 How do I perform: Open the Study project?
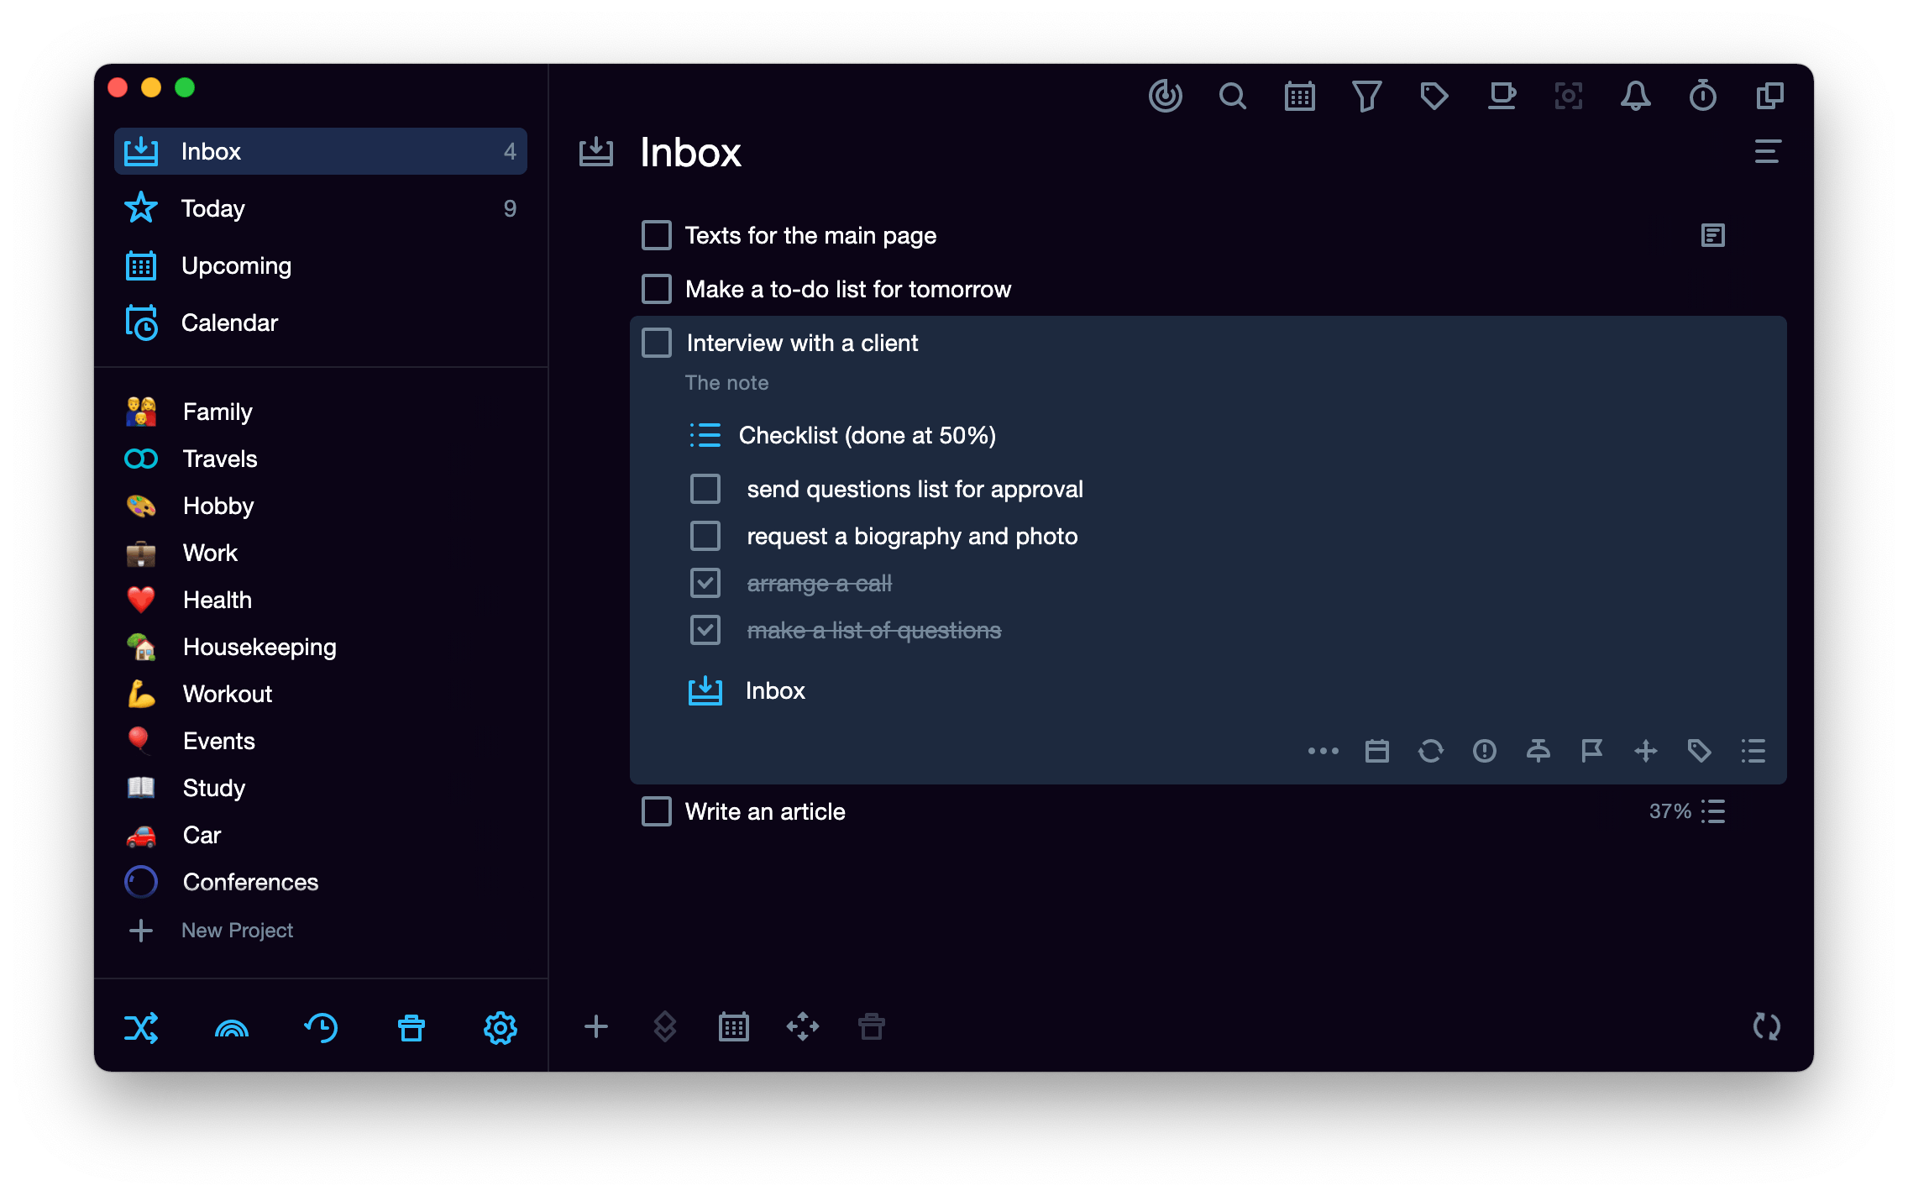pos(321,788)
